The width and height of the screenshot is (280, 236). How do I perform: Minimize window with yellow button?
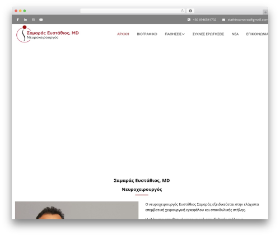point(20,11)
